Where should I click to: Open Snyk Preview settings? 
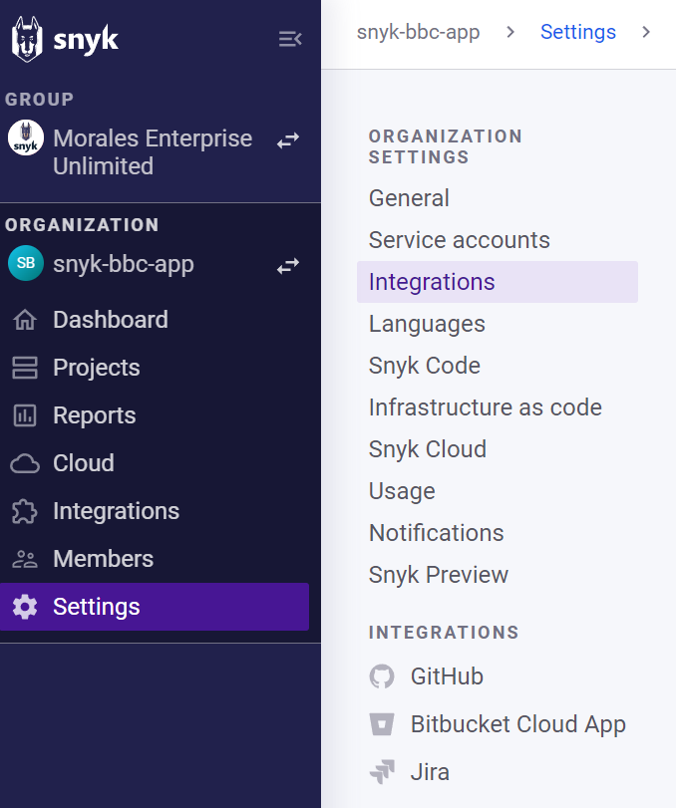pyautogui.click(x=439, y=575)
